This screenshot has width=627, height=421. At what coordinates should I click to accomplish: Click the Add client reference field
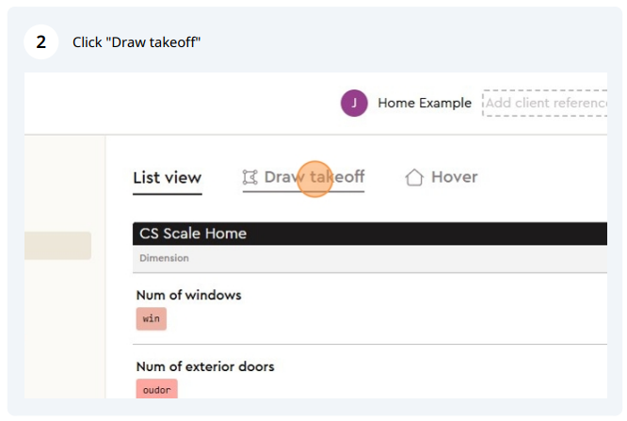pyautogui.click(x=545, y=104)
